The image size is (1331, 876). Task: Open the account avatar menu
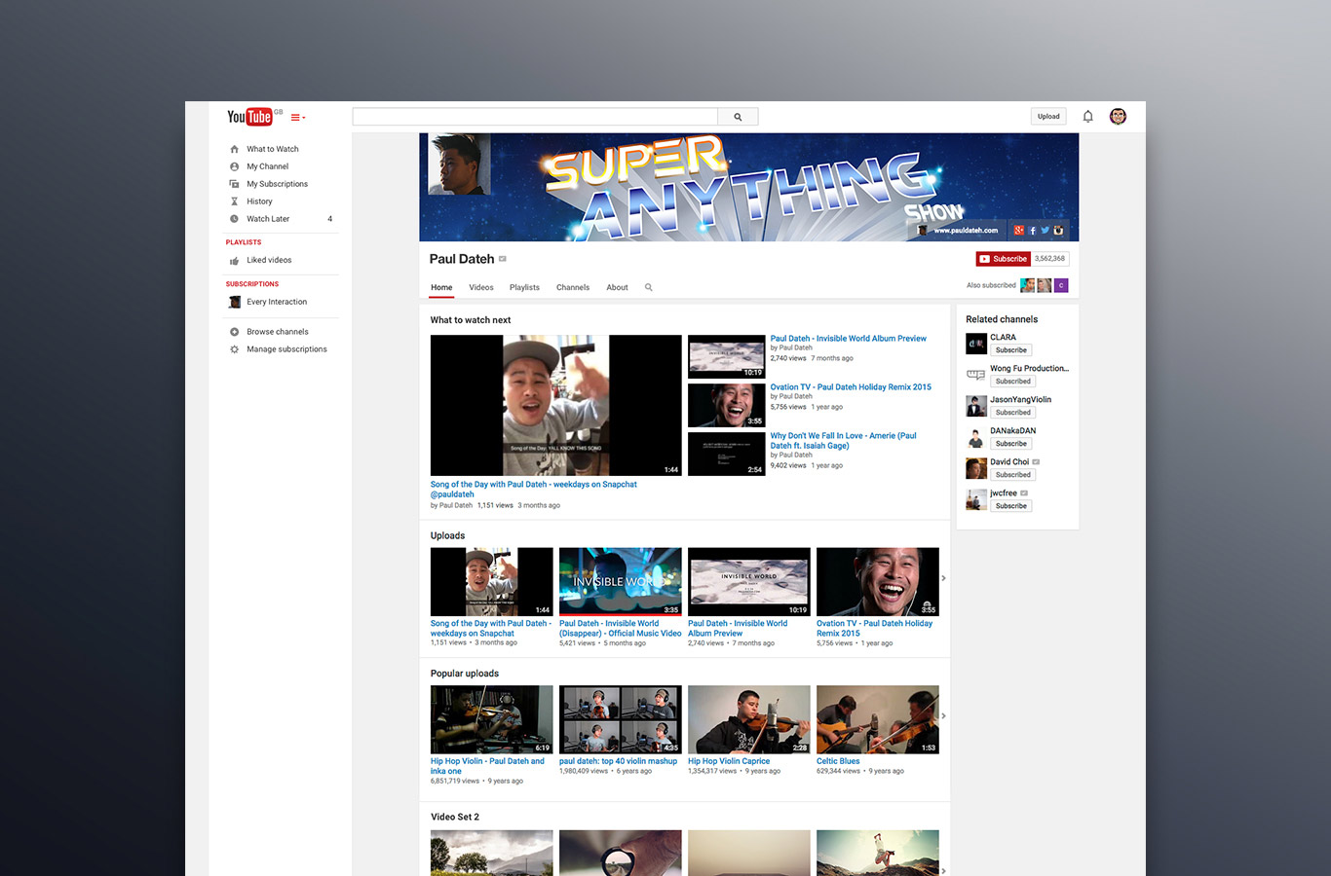[x=1118, y=117]
